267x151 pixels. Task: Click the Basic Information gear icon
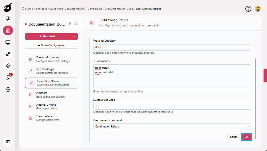pyautogui.click(x=31, y=59)
